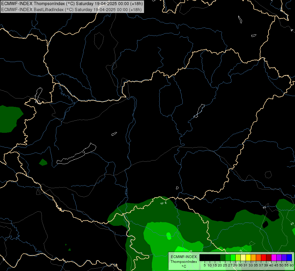Click the legend tick label 45
Image resolution: width=295 pixels, height=271 pixels.
pyautogui.click(x=276, y=265)
